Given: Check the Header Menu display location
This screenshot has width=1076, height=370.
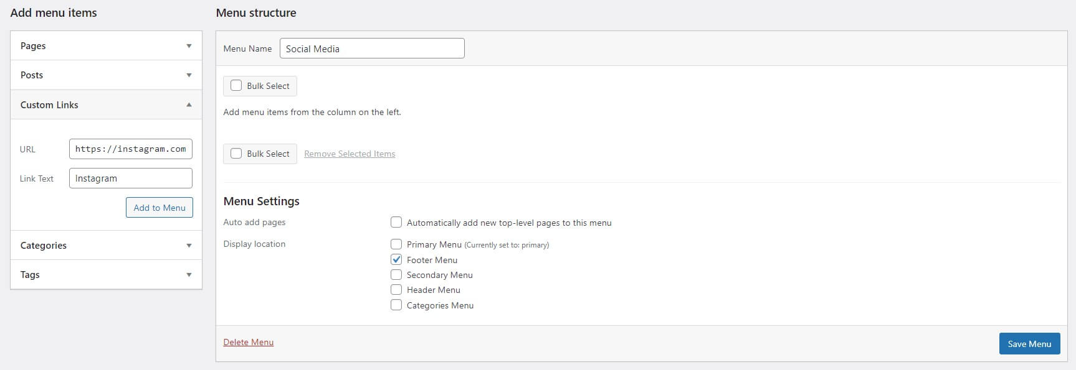Looking at the screenshot, I should click(x=396, y=290).
